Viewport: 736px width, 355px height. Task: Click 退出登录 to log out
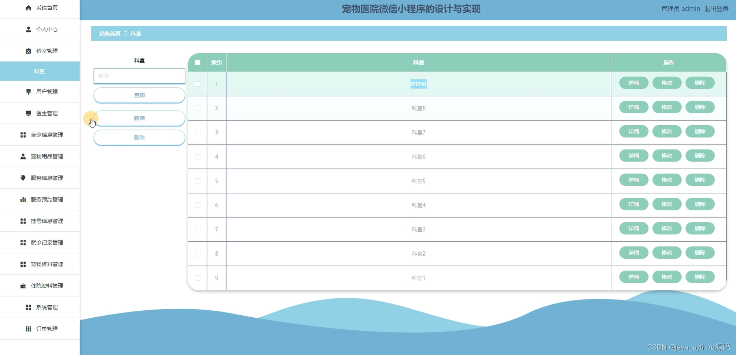(716, 9)
